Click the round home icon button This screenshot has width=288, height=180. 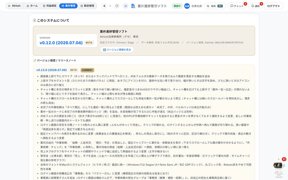coord(125,6)
